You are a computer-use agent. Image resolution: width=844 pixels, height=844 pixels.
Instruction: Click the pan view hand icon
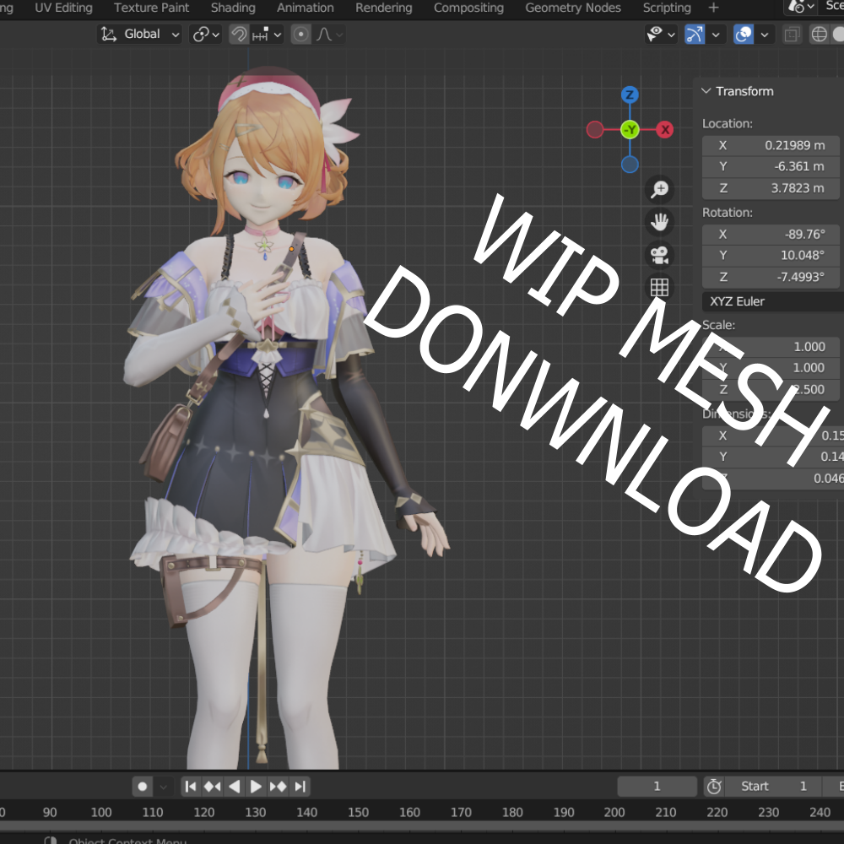(x=659, y=222)
